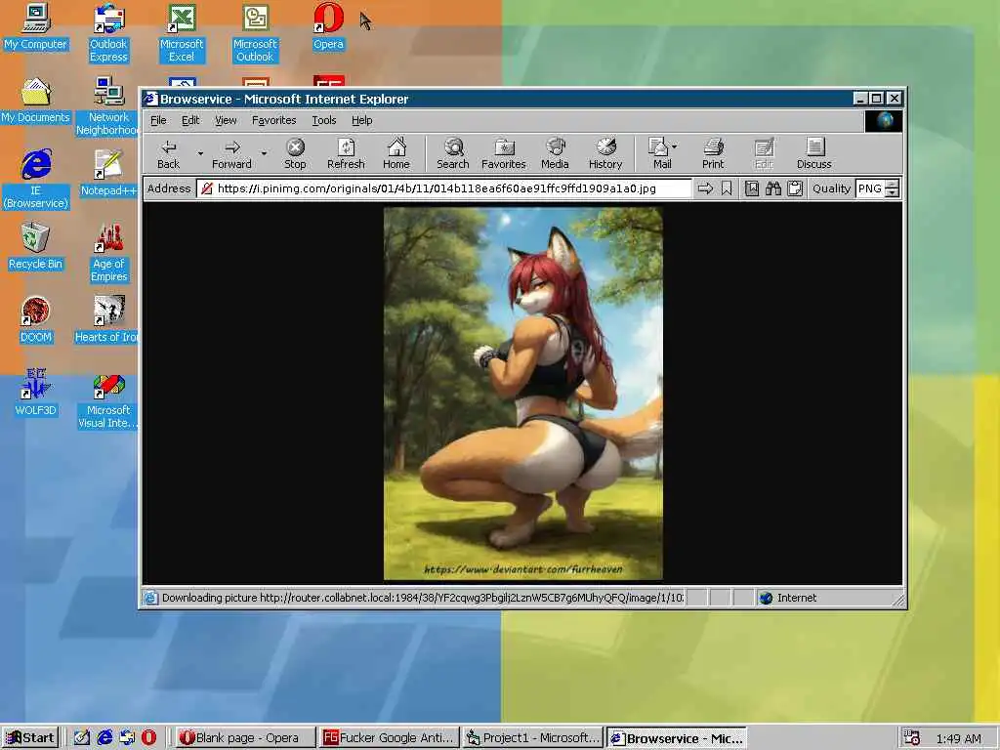Stop the page loading
The width and height of the screenshot is (1000, 750).
[x=295, y=153]
